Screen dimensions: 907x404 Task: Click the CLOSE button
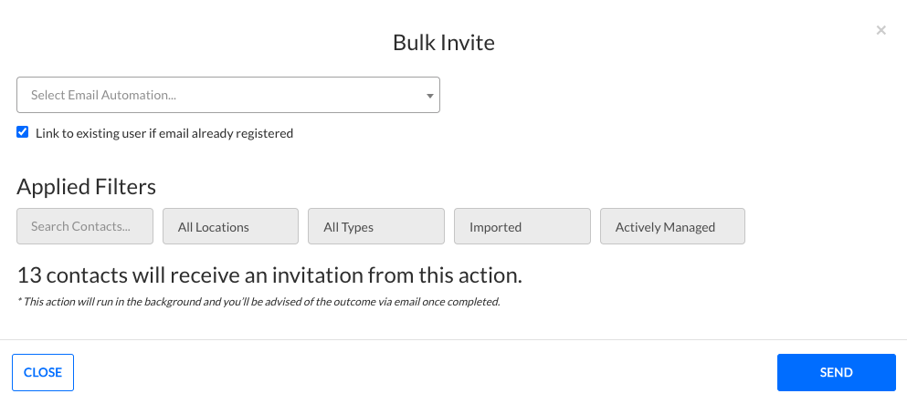tap(43, 372)
